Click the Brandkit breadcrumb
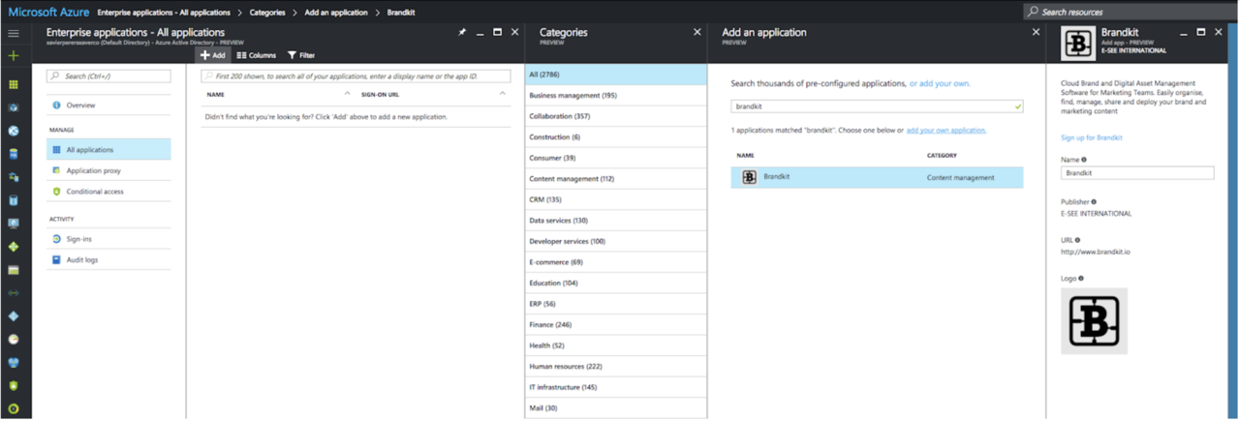The height and width of the screenshot is (421, 1240). click(401, 13)
